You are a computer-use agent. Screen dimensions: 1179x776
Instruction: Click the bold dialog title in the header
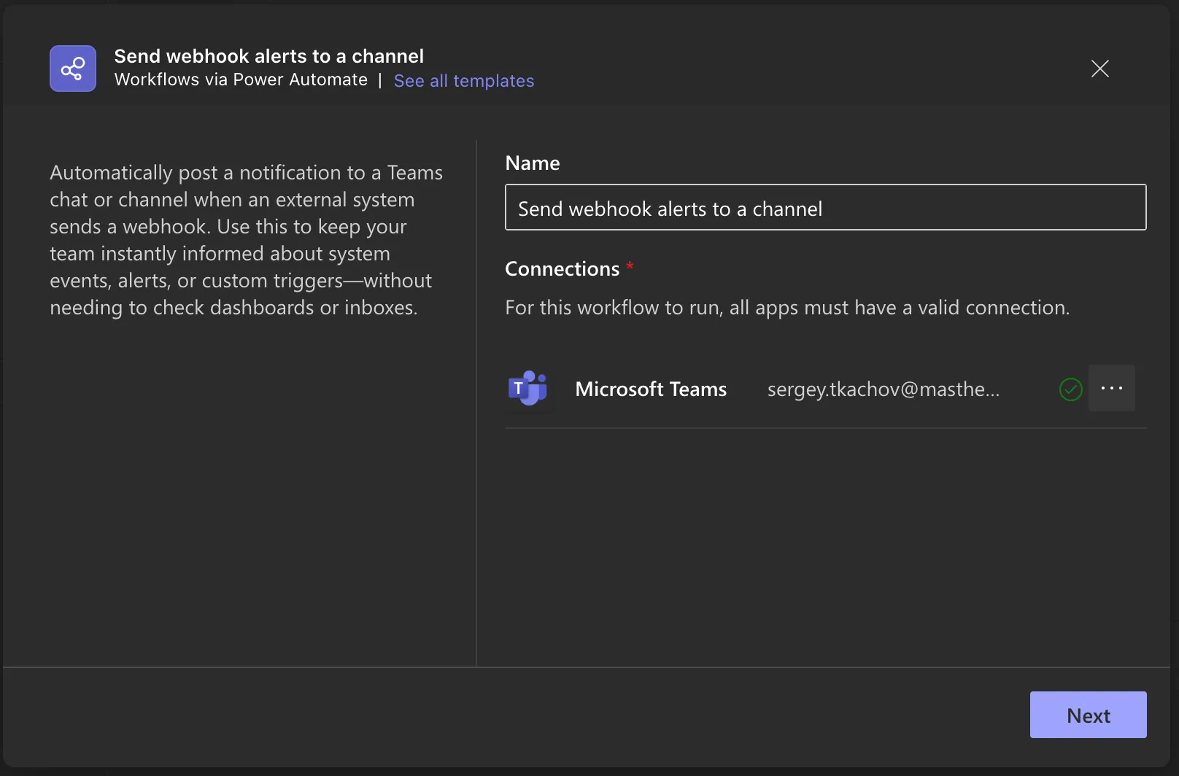coord(268,56)
